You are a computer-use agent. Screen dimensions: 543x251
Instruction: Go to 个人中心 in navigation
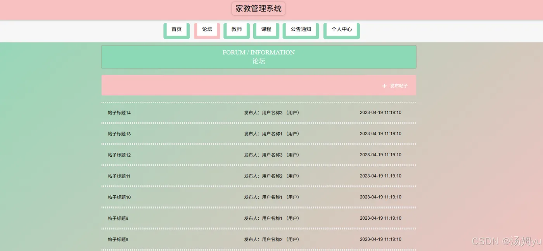coord(342,29)
